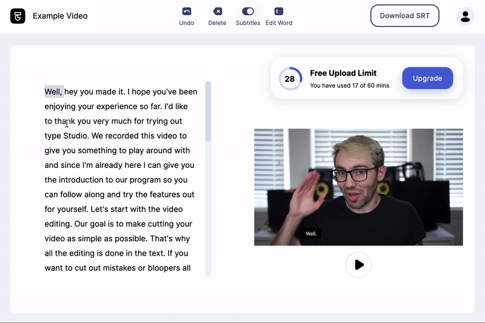Image resolution: width=485 pixels, height=323 pixels.
Task: Select the highlighted word "Well," in transcript
Action: click(53, 92)
